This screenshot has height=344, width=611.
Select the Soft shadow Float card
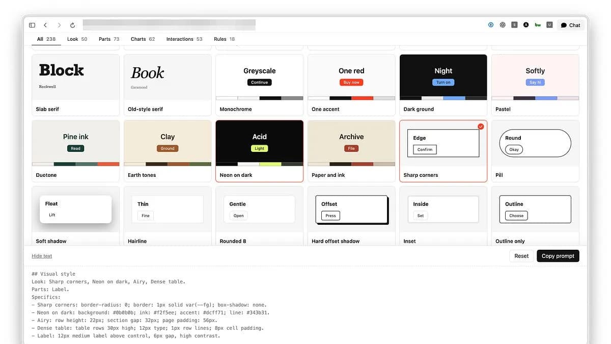tap(76, 217)
